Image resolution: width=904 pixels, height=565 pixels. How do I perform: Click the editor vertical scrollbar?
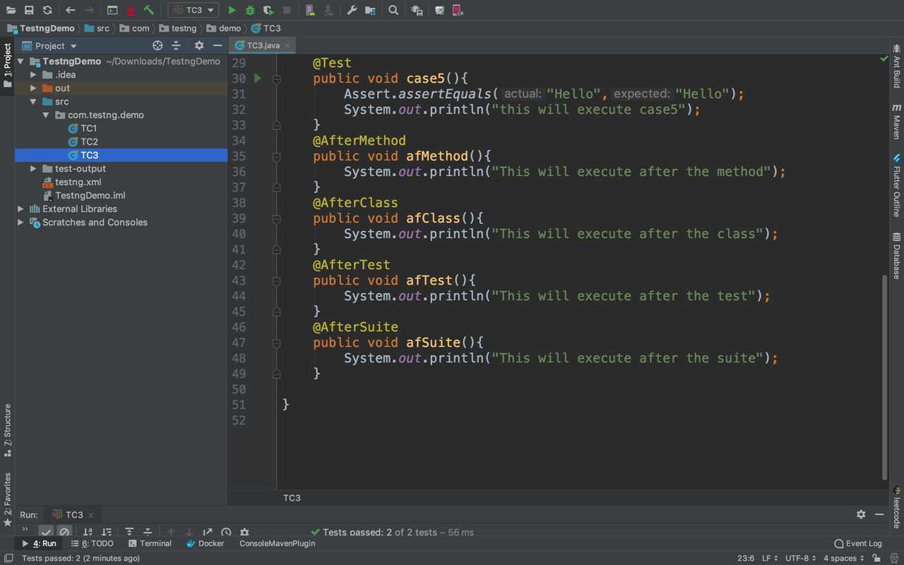pyautogui.click(x=885, y=378)
